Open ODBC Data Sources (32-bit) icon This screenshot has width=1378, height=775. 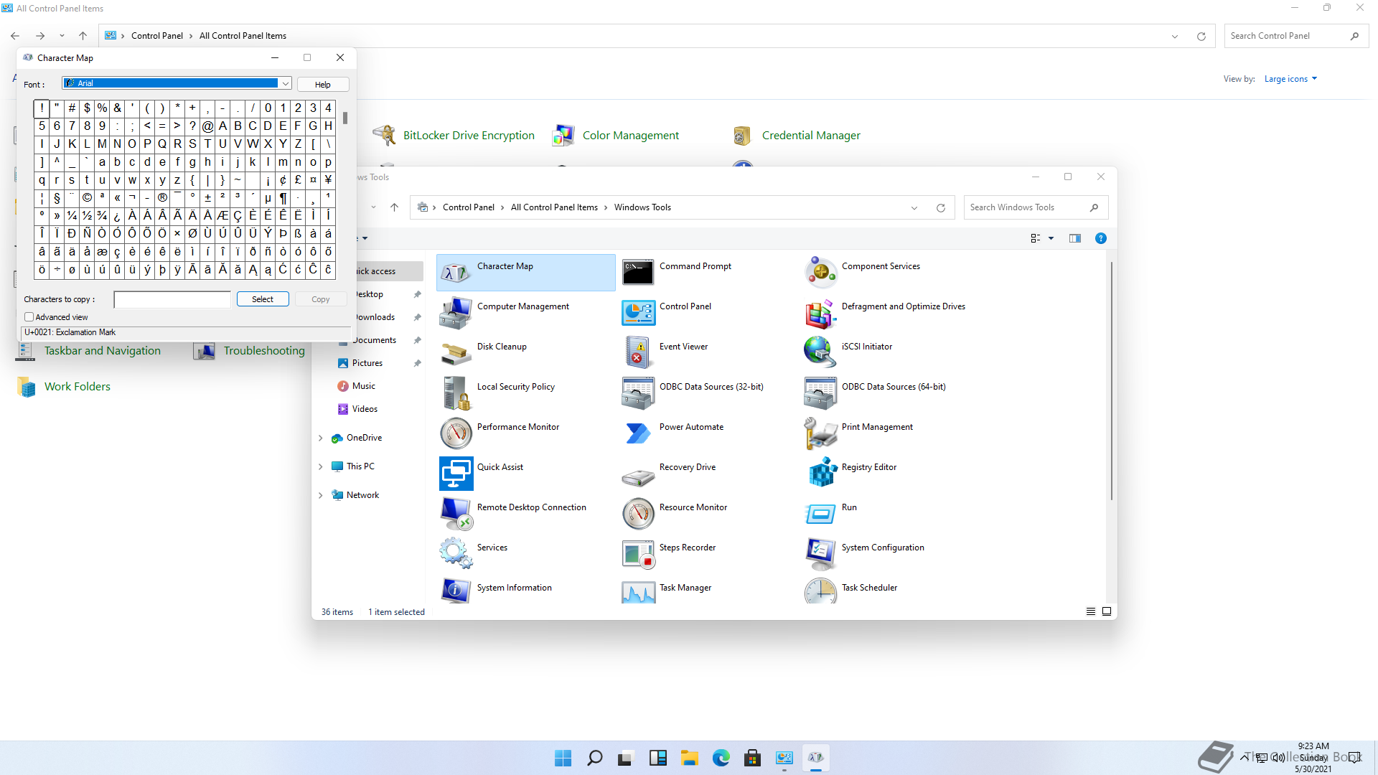pyautogui.click(x=638, y=393)
